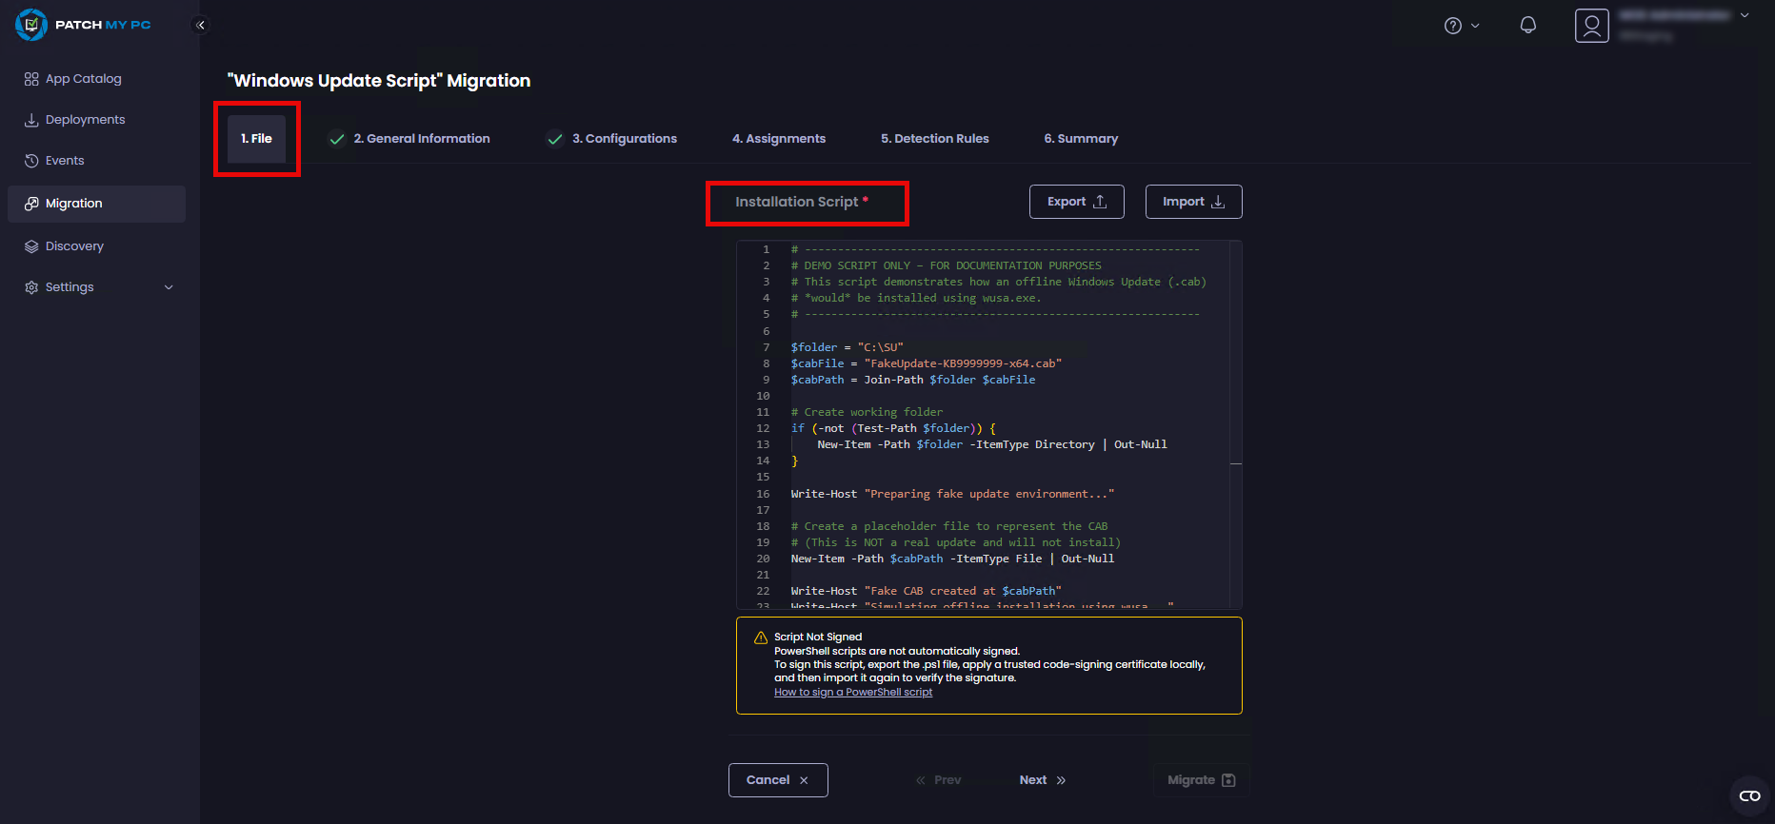Image resolution: width=1775 pixels, height=824 pixels.
Task: Open How to sign a PowerShell script link
Action: pyautogui.click(x=853, y=692)
